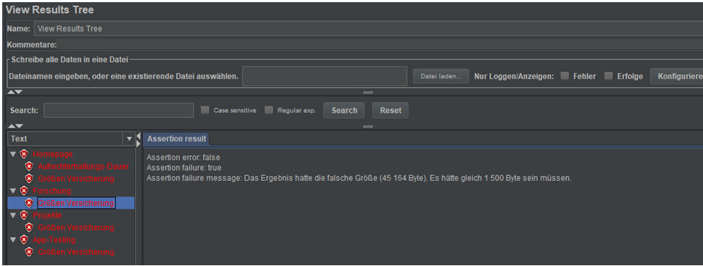The image size is (703, 266).
Task: Click the error icon of Größen Versicherung under Homepage
Action: pyautogui.click(x=29, y=179)
